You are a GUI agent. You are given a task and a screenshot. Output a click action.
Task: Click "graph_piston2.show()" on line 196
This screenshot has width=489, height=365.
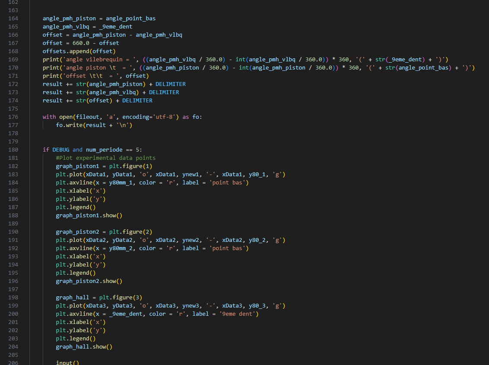coord(89,281)
